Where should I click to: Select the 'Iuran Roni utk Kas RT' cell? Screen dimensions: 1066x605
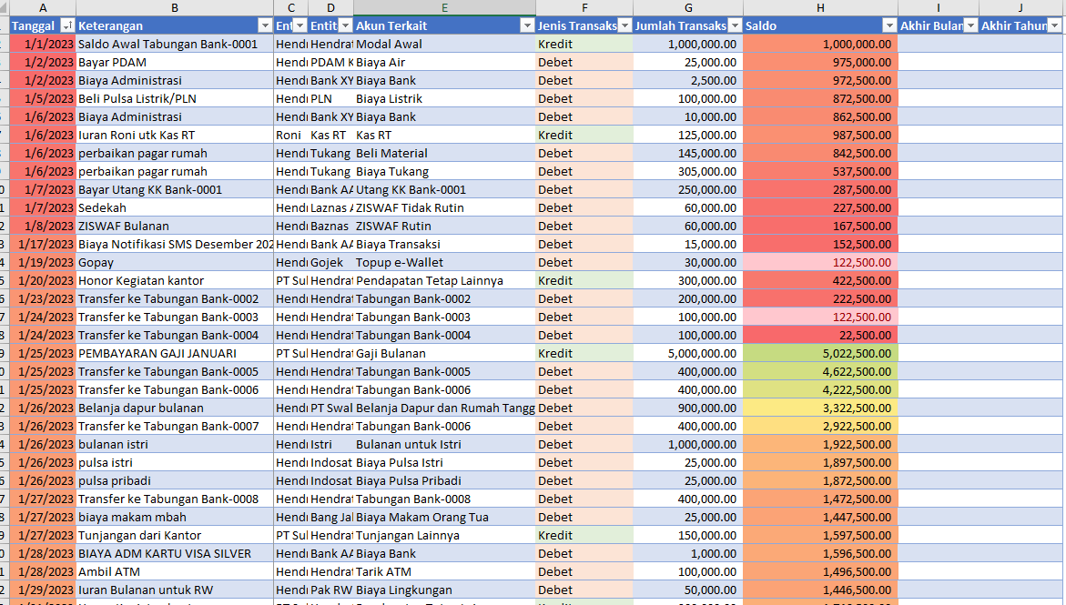[x=175, y=136]
